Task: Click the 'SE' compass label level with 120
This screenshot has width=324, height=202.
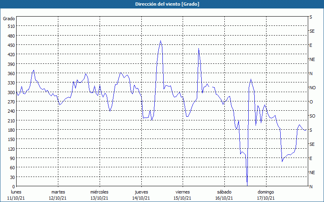Action: (312, 144)
